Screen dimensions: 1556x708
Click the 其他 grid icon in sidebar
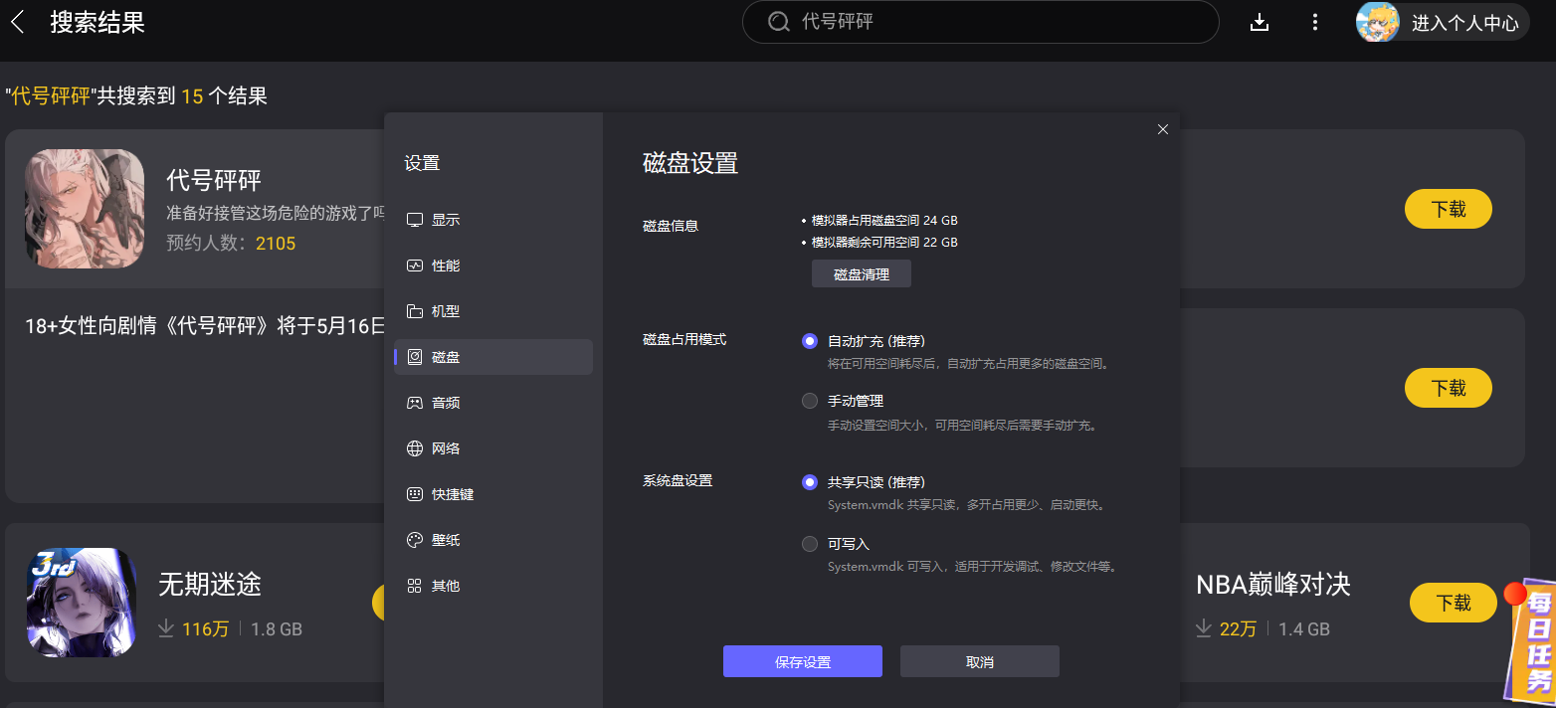coord(415,586)
